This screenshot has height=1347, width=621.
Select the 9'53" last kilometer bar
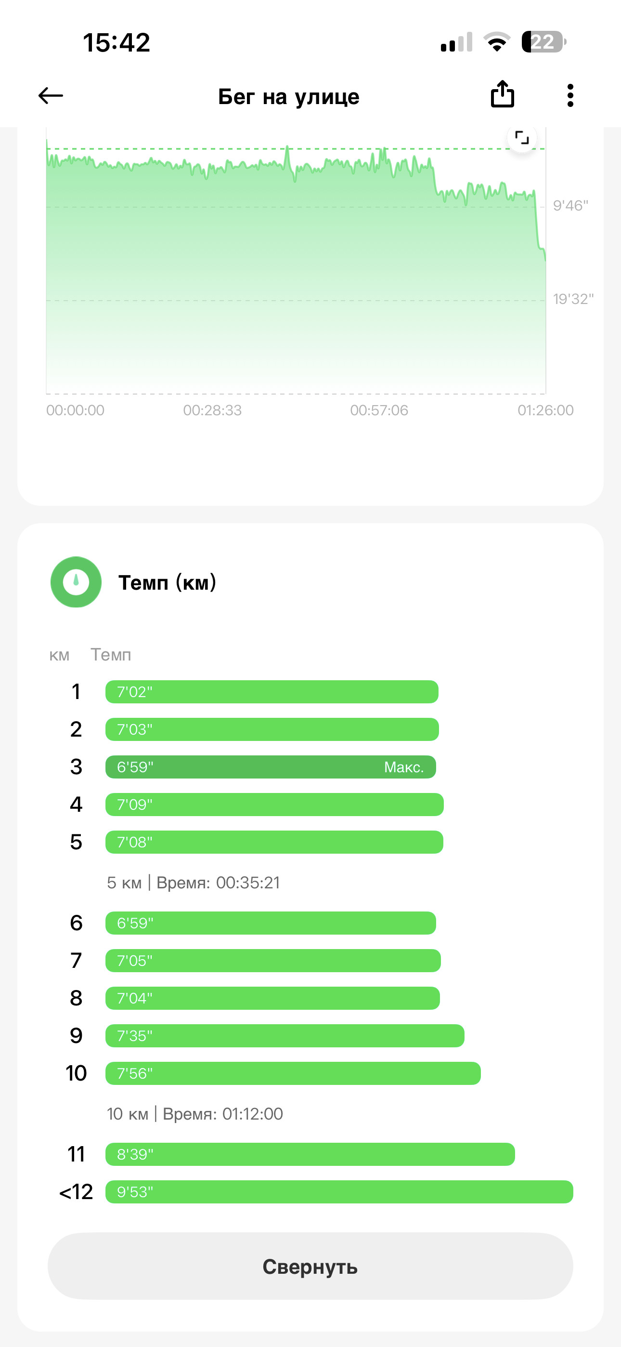(339, 1192)
